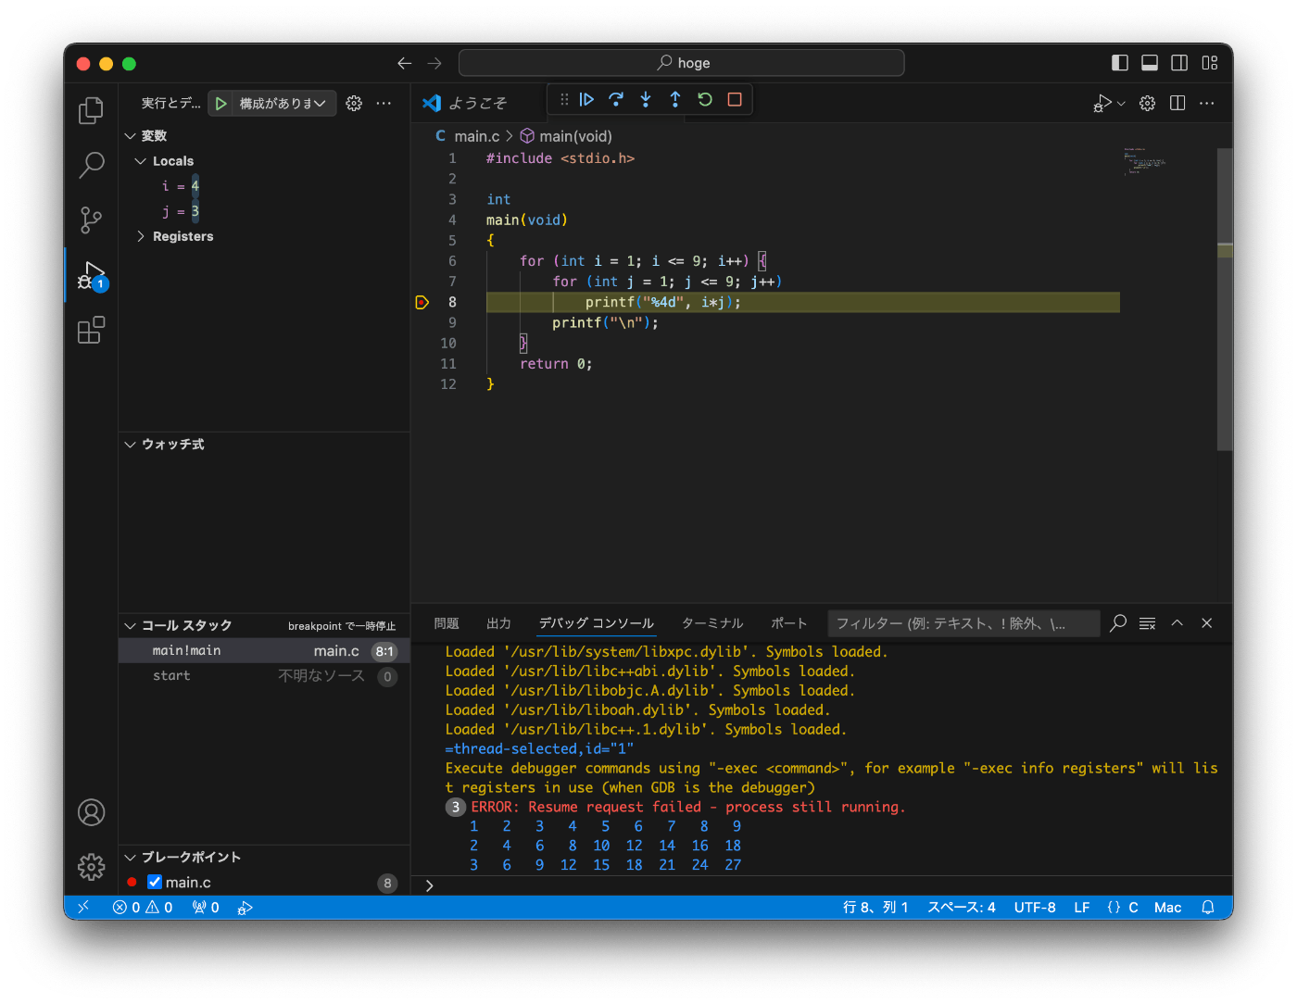Open the Extensions view
Viewport: 1297px width, 1004px height.
click(x=91, y=331)
